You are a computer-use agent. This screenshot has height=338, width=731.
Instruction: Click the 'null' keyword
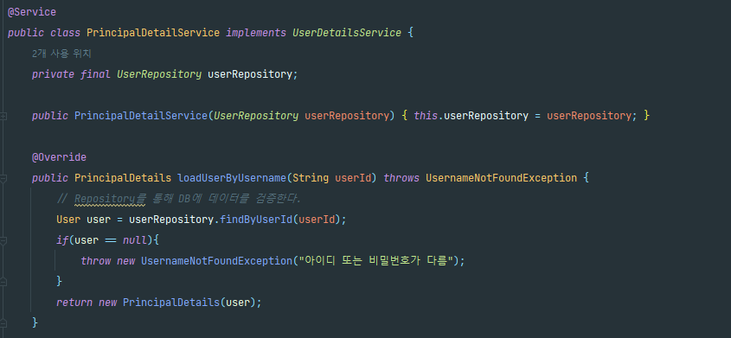pos(135,240)
